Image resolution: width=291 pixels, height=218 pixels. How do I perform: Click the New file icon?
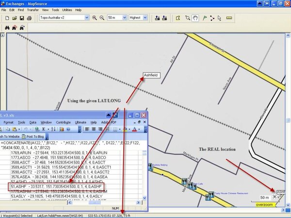coord(6,18)
